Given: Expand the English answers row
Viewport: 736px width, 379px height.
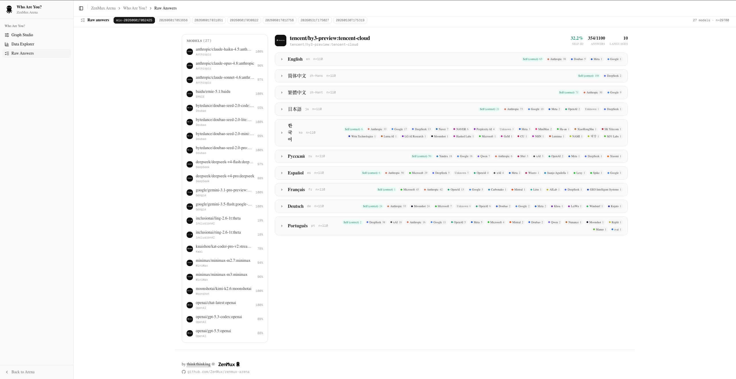Looking at the screenshot, I should 451,59.
